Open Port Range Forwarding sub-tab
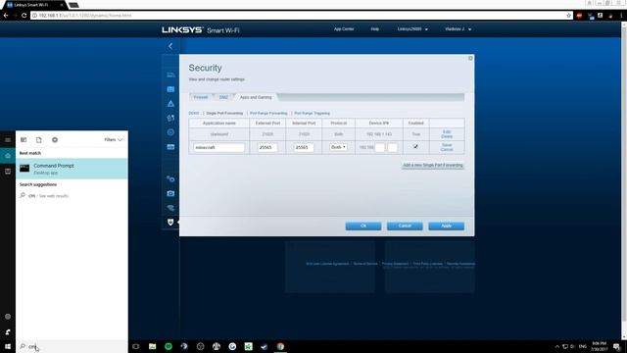The image size is (627, 353). coord(268,114)
